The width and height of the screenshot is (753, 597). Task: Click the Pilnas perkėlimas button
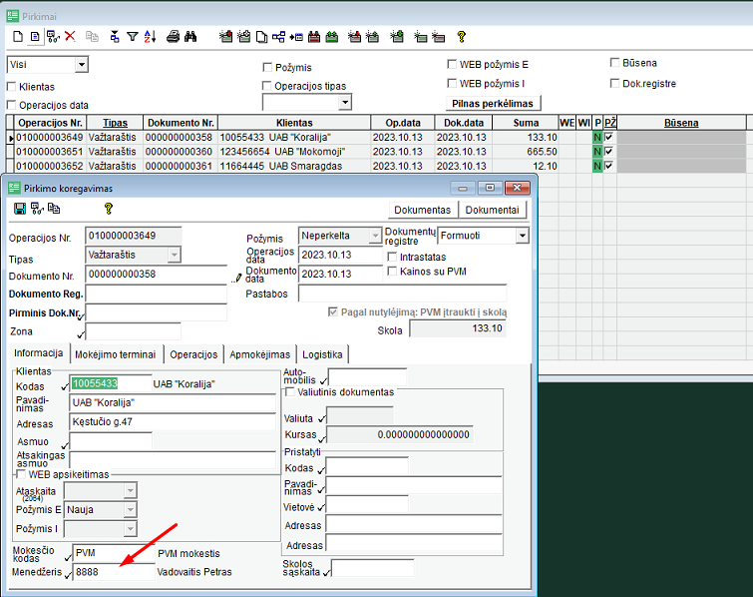(493, 103)
